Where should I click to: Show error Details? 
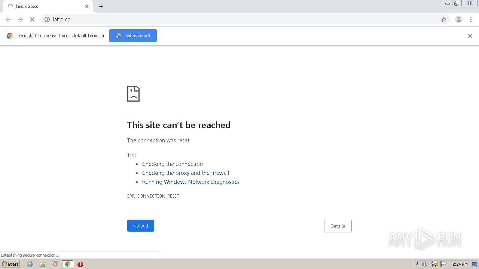(x=338, y=226)
